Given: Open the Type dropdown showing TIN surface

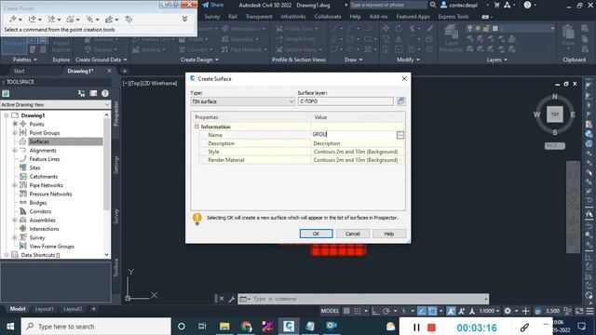Looking at the screenshot, I should tap(242, 101).
